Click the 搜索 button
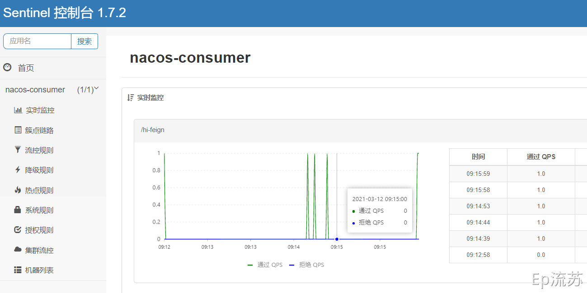This screenshot has height=293, width=587. click(x=85, y=41)
